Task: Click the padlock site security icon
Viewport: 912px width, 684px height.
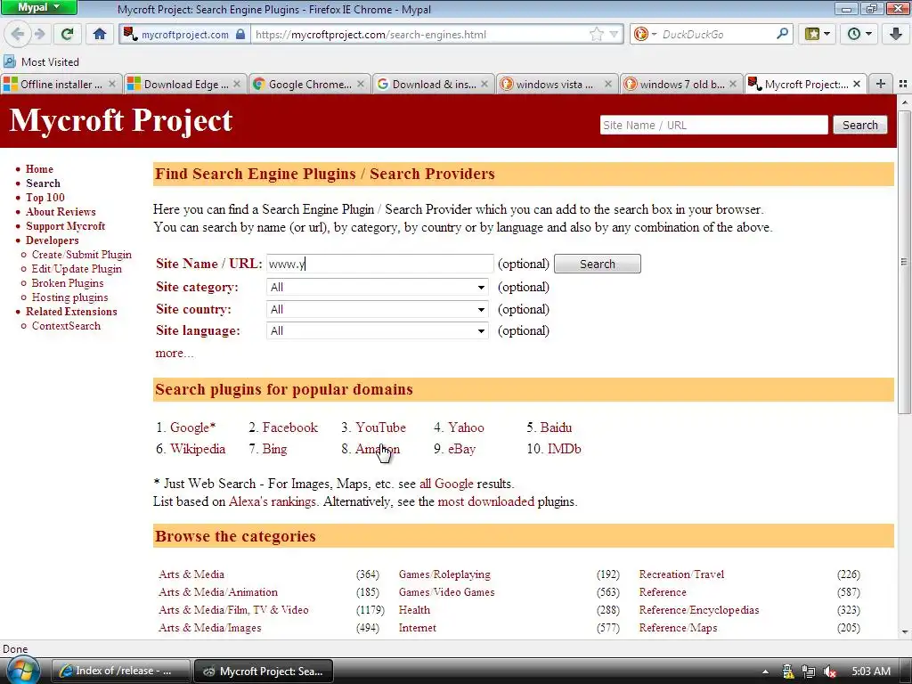Action: [x=240, y=35]
